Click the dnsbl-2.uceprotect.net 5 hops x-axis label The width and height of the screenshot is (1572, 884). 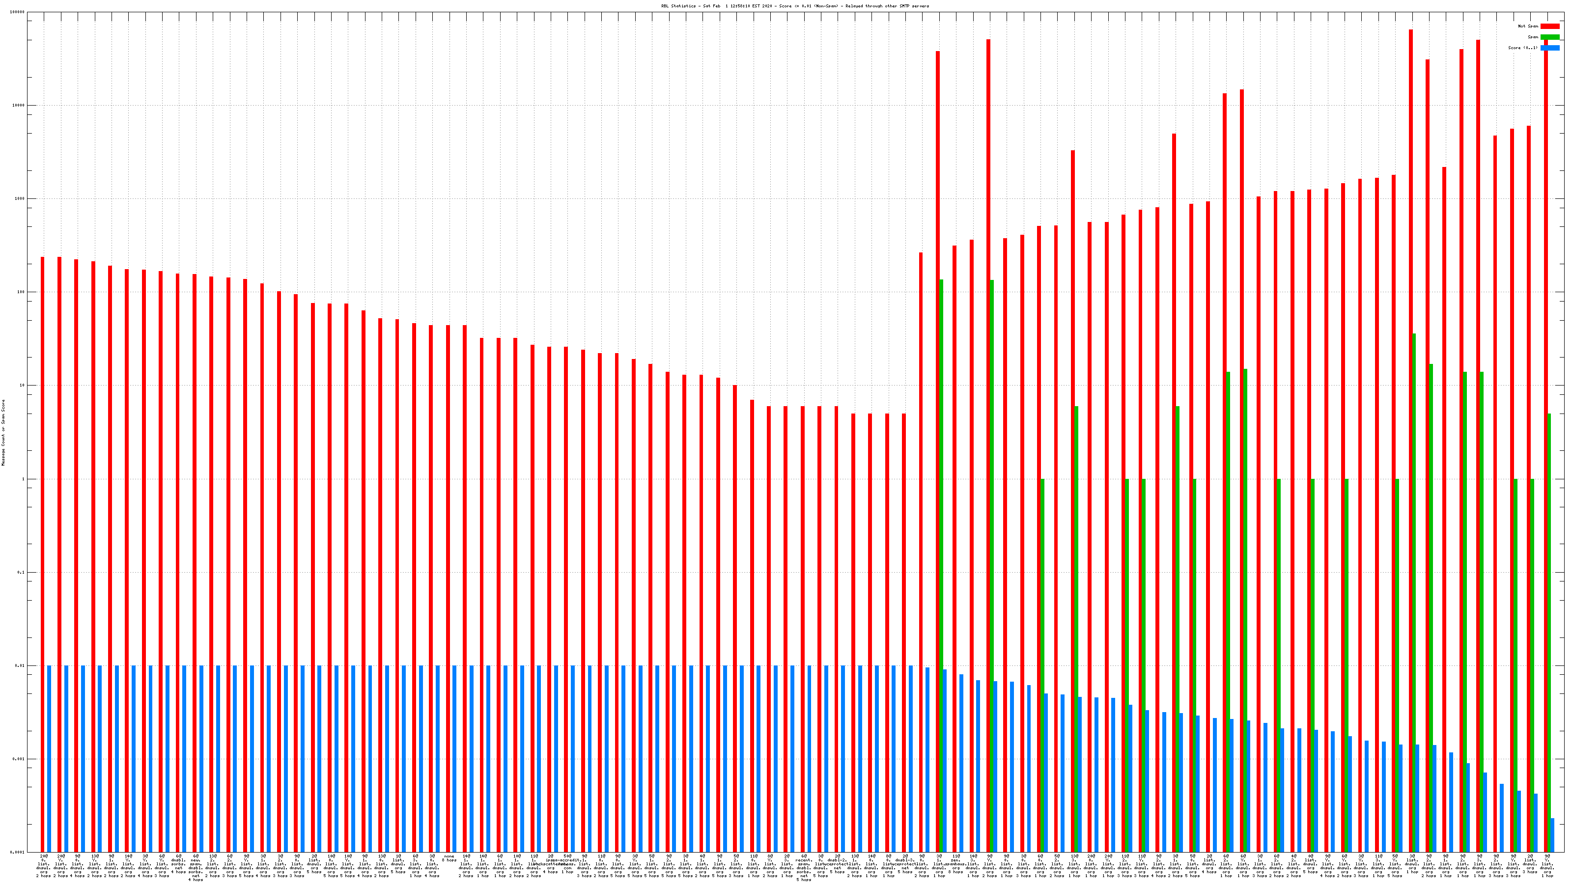pyautogui.click(x=837, y=863)
